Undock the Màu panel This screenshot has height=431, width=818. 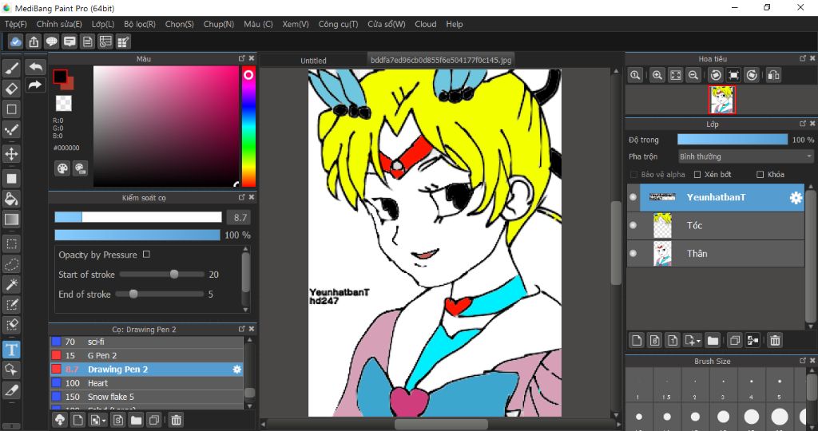[241, 58]
